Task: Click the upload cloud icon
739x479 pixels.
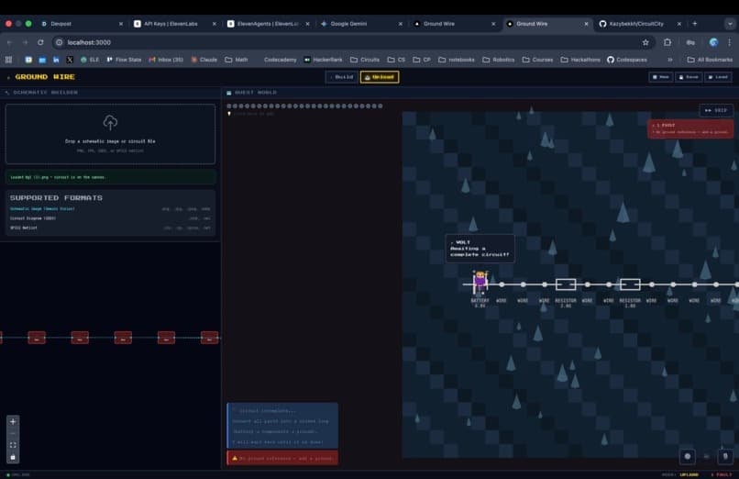Action: tap(110, 123)
